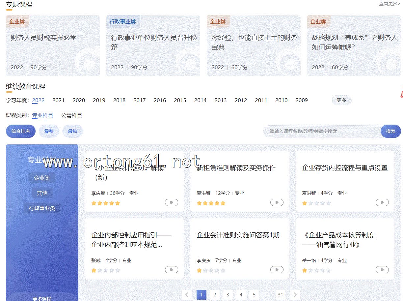This screenshot has height=301, width=403.
Task: Click play icon on 企业存货内控流程与重点设置 card
Action: click(x=382, y=202)
